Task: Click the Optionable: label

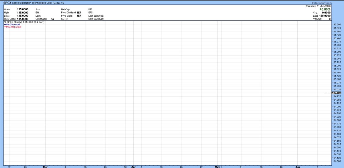Action: point(42,19)
